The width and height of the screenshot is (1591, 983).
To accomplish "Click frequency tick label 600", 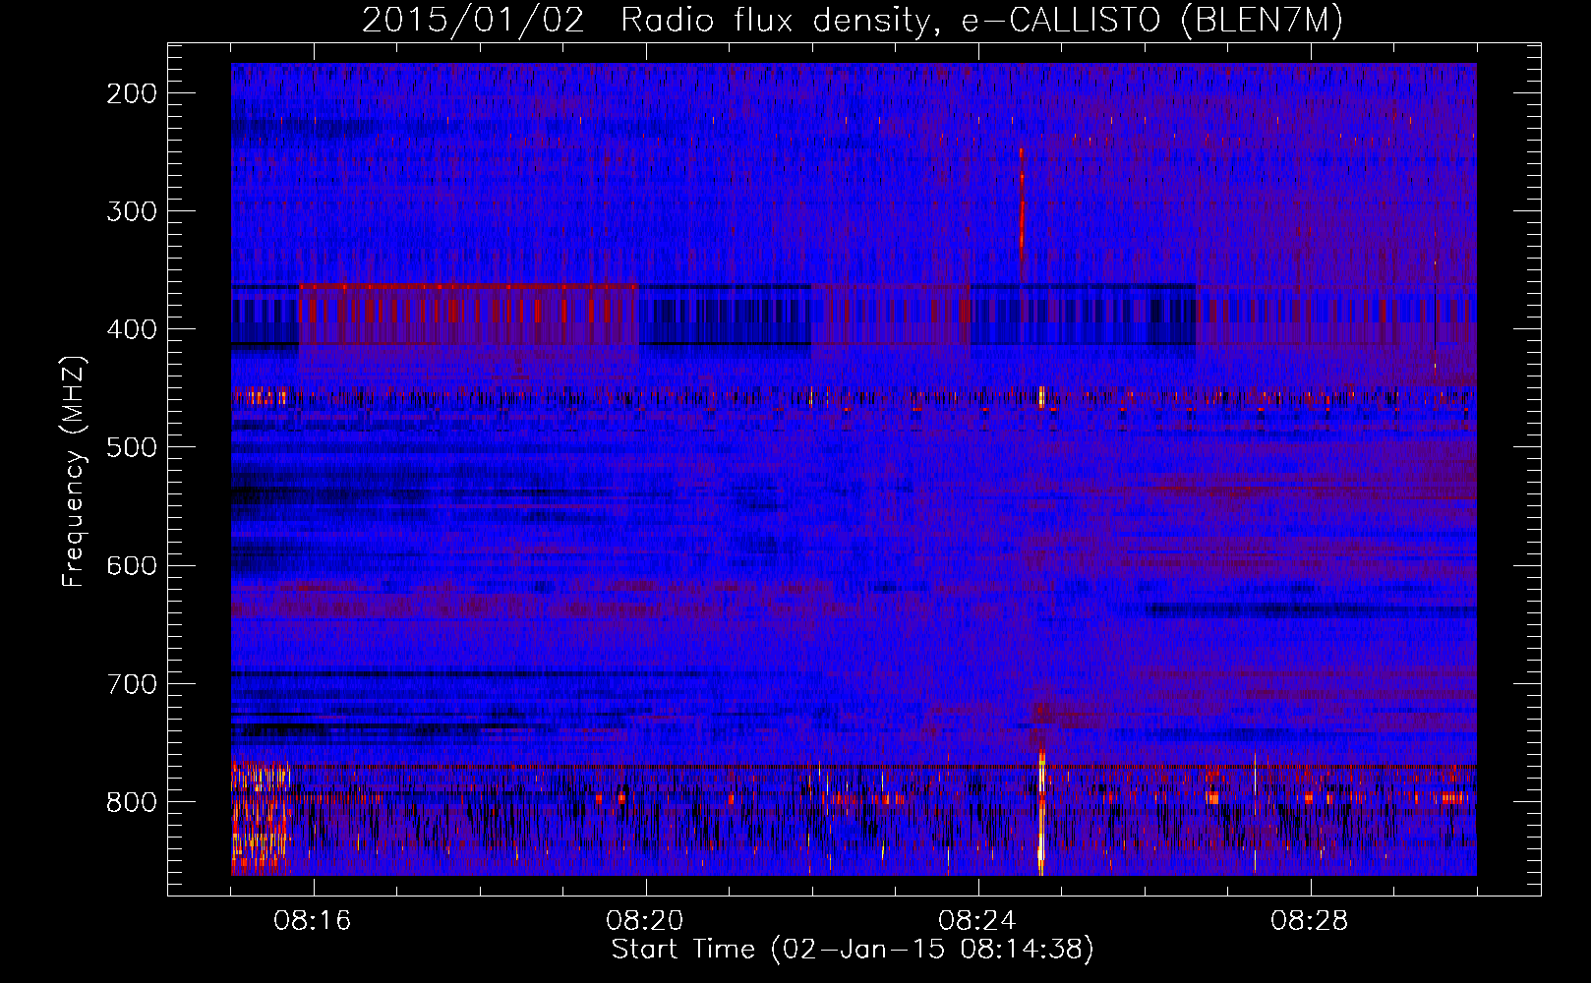I will (132, 565).
